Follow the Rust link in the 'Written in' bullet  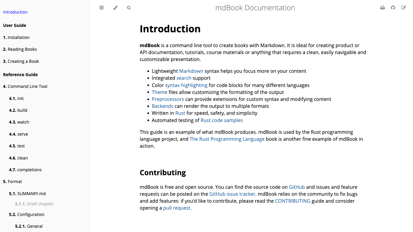point(180,113)
